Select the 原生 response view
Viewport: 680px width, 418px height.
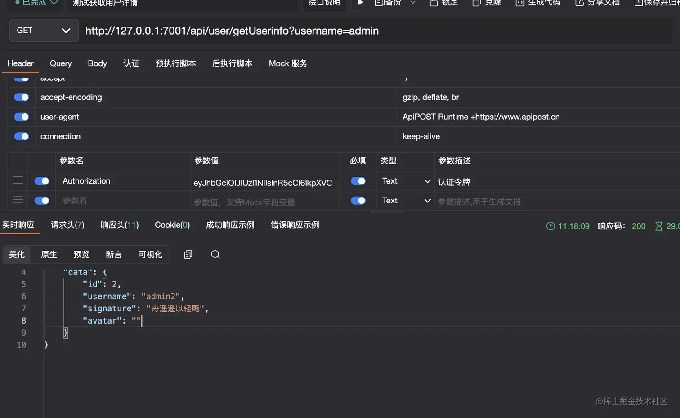point(49,255)
